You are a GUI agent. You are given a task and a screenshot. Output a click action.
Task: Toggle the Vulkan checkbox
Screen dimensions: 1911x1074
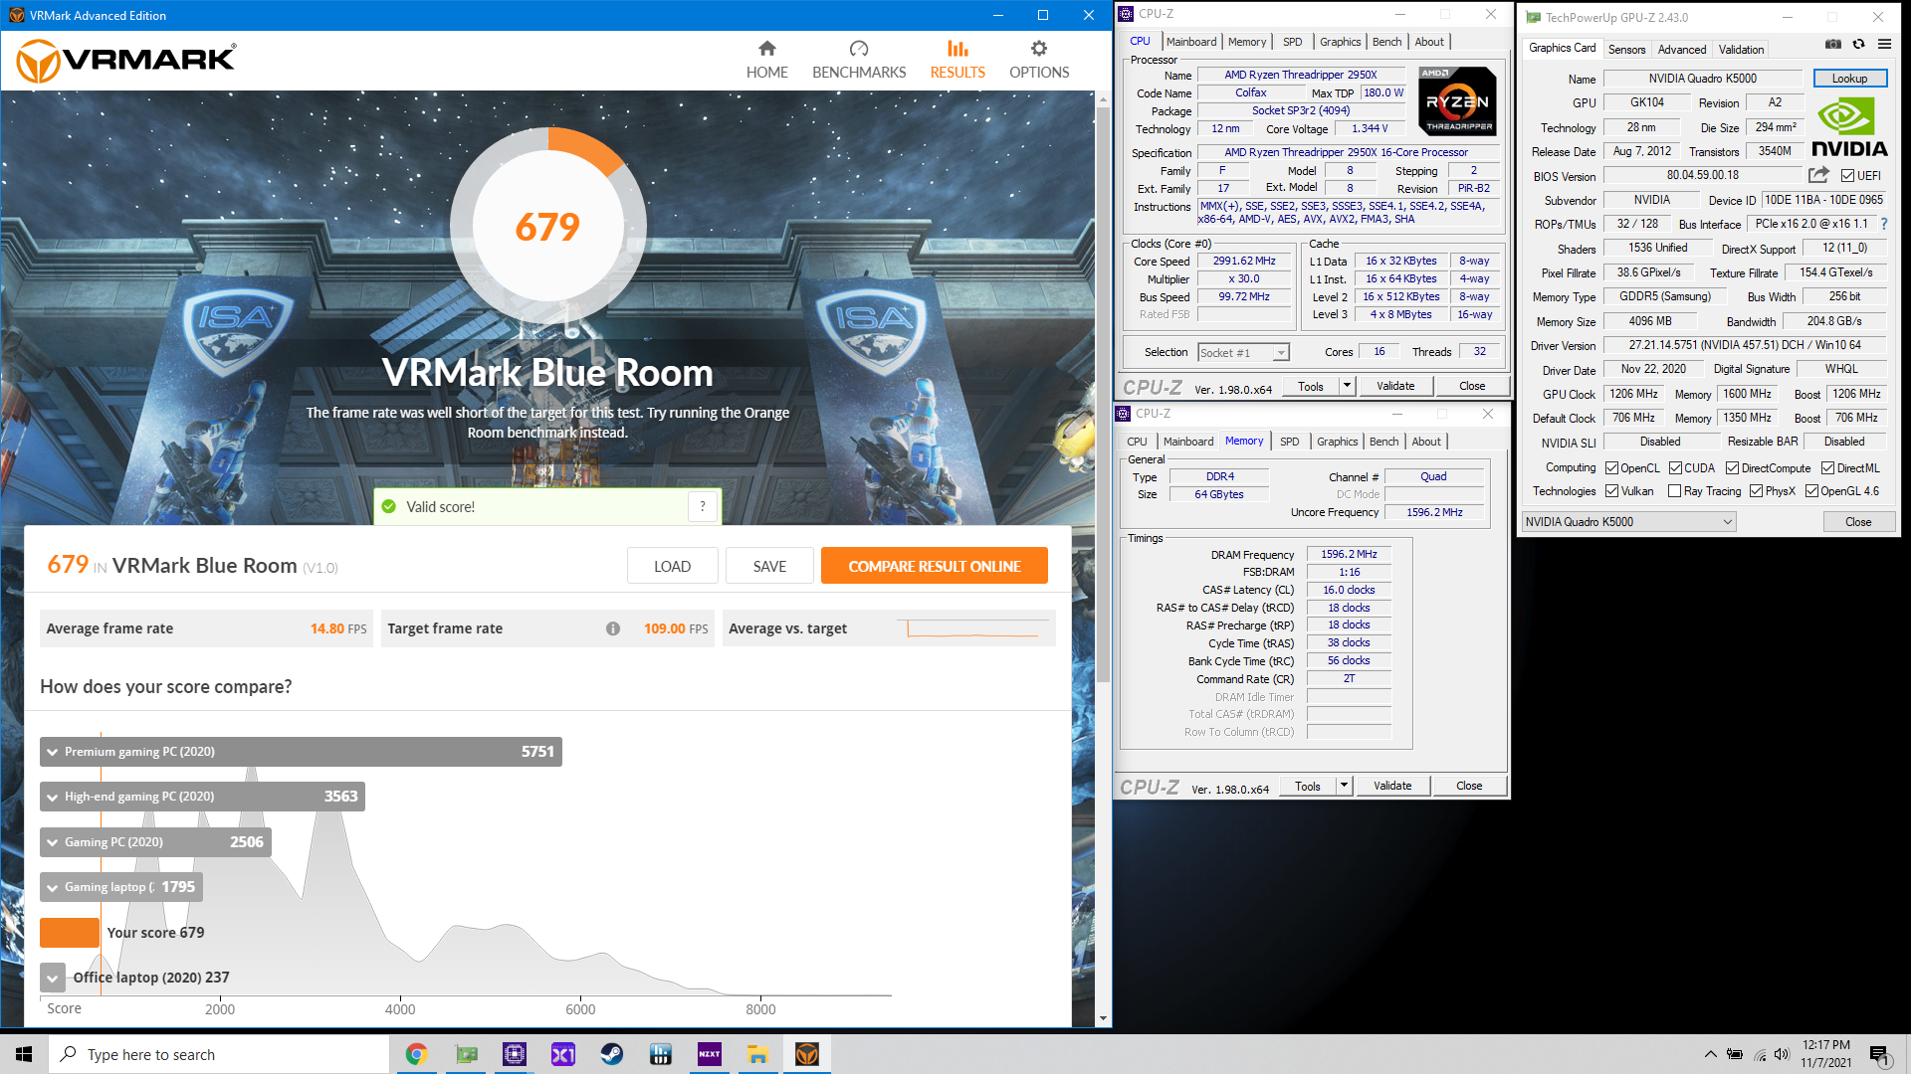(1611, 491)
